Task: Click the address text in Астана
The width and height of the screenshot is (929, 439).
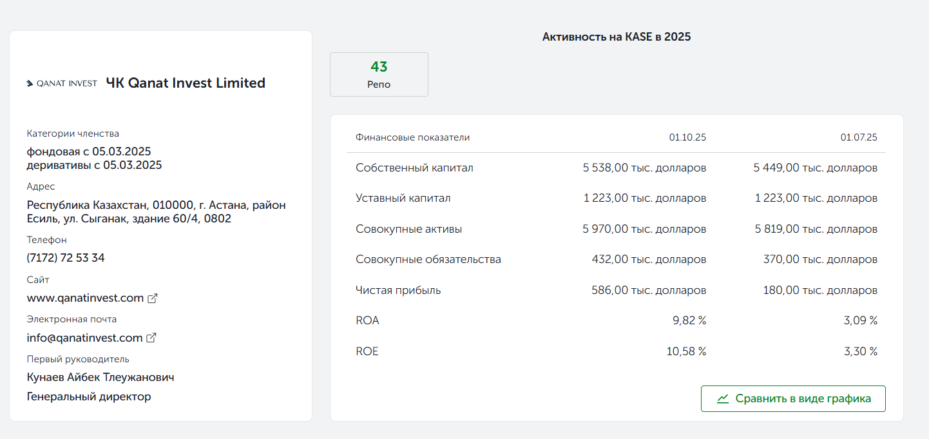Action: tap(156, 212)
